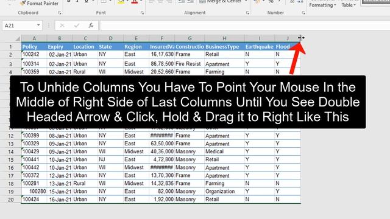Open the Font group dialog launcher
This screenshot has width=390, height=219.
point(142,13)
